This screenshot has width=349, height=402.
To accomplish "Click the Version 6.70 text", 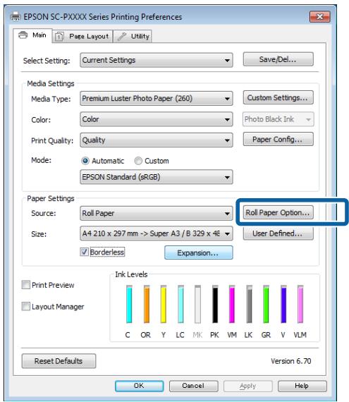I will coord(290,361).
